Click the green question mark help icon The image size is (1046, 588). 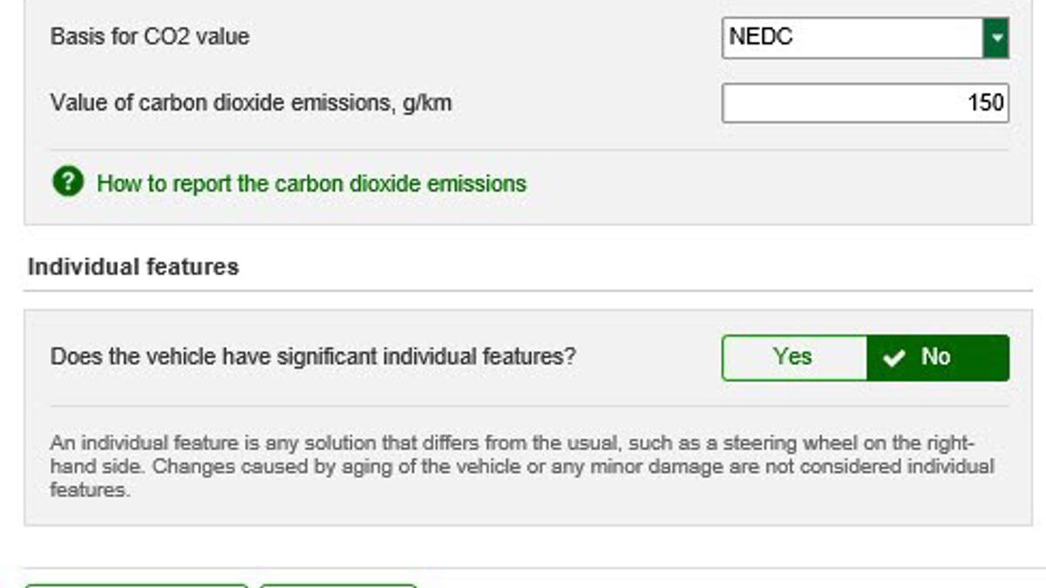[x=67, y=183]
